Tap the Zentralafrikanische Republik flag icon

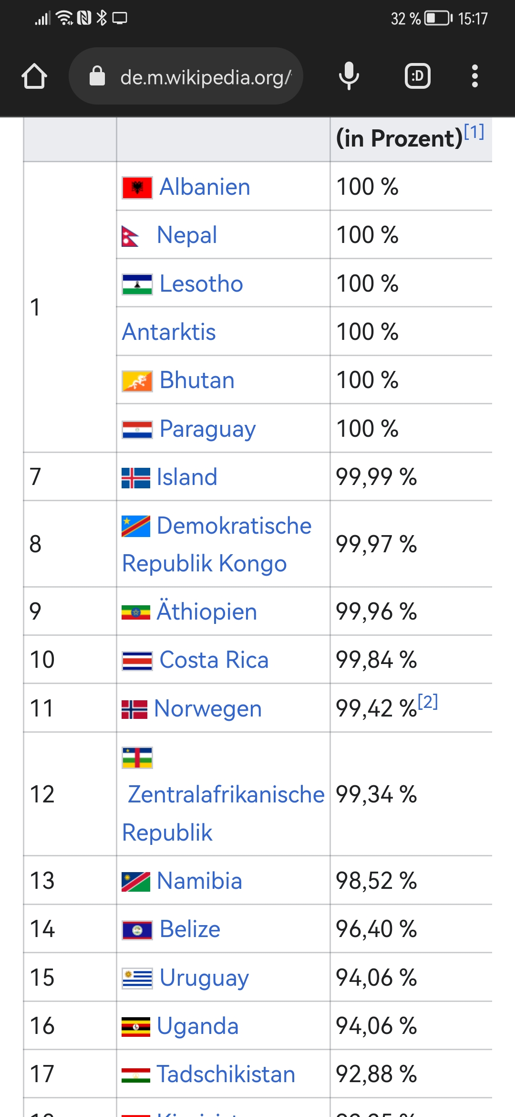(137, 758)
